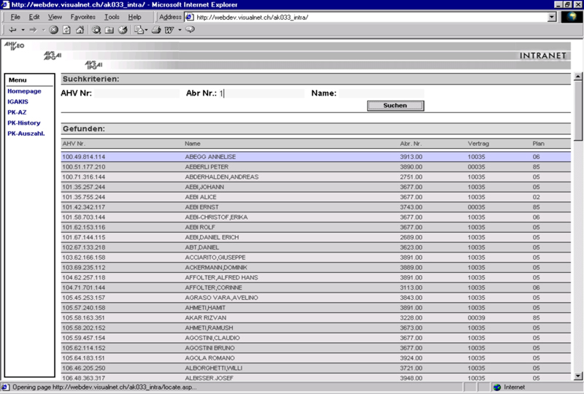Open the Help menu

134,17
